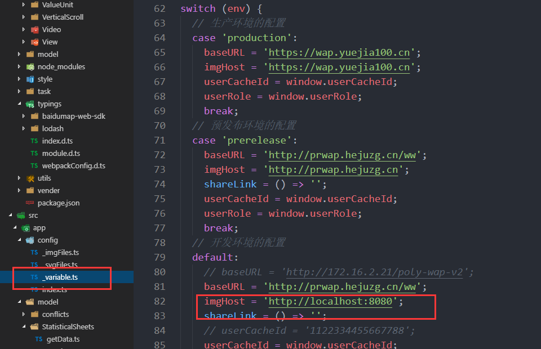This screenshot has height=349, width=541.
Task: Click the TS icon beside module.d.ts
Action: point(34,153)
